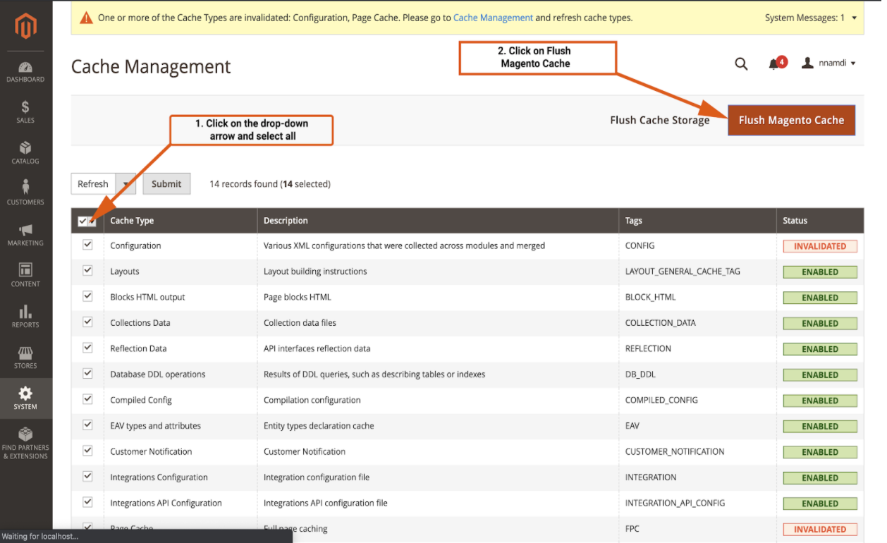Viewport: 887px width, 543px height.
Task: Open the Dashboard sidebar section
Action: pyautogui.click(x=25, y=72)
